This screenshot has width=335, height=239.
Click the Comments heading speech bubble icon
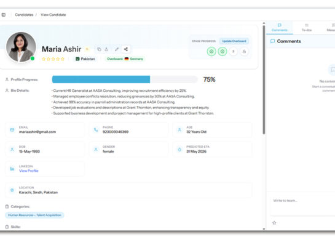(273, 41)
